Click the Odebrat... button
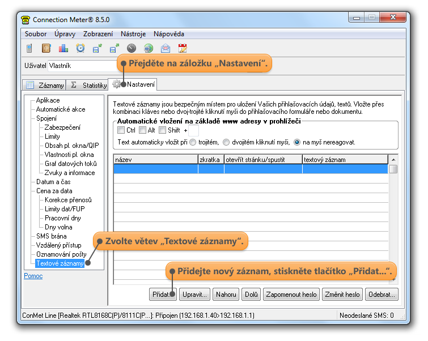Image resolution: width=428 pixels, height=341 pixels. 382,295
